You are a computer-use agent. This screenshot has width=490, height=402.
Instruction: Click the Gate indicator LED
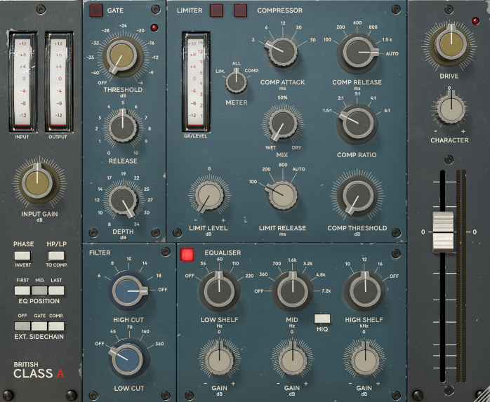click(154, 27)
